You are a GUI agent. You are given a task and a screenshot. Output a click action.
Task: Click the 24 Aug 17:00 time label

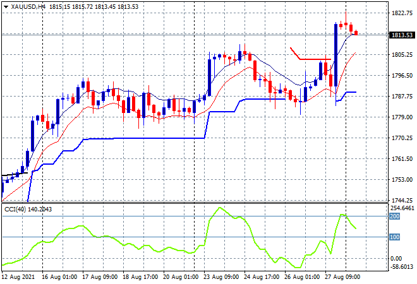(x=262, y=277)
